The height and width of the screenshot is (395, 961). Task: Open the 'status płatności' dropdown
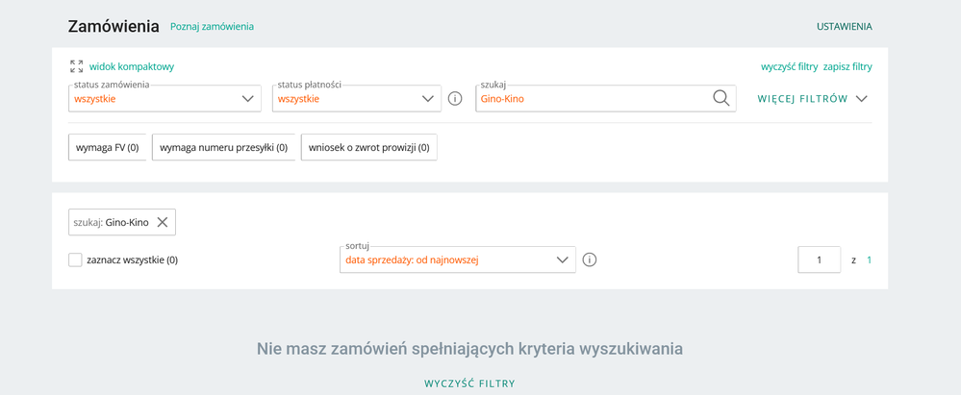coord(356,98)
